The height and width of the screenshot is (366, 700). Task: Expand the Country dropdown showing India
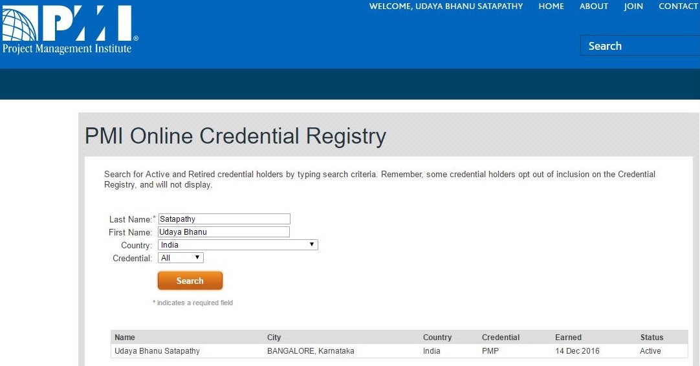(x=237, y=245)
